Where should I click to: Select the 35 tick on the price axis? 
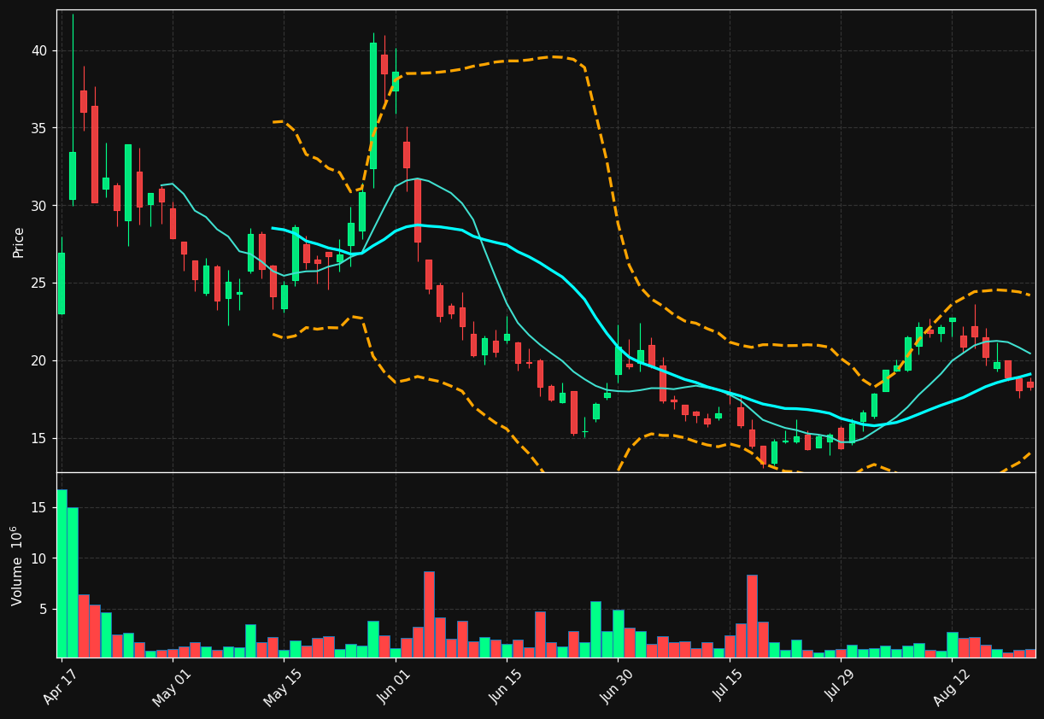[39, 128]
